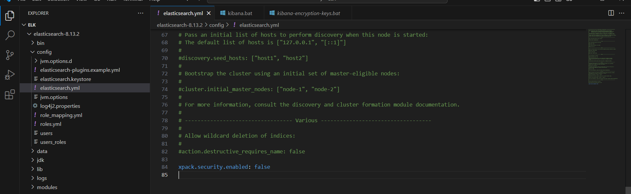The width and height of the screenshot is (631, 194).
Task: Click the EXPLORER panel title
Action: coord(38,13)
